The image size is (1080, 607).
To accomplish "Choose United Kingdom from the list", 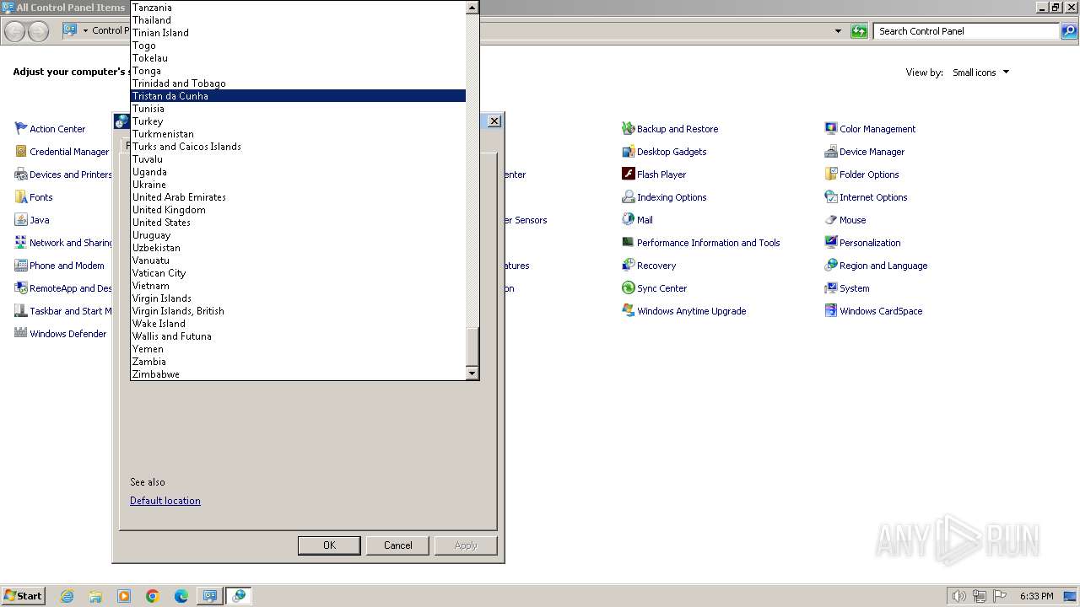I will pos(298,210).
